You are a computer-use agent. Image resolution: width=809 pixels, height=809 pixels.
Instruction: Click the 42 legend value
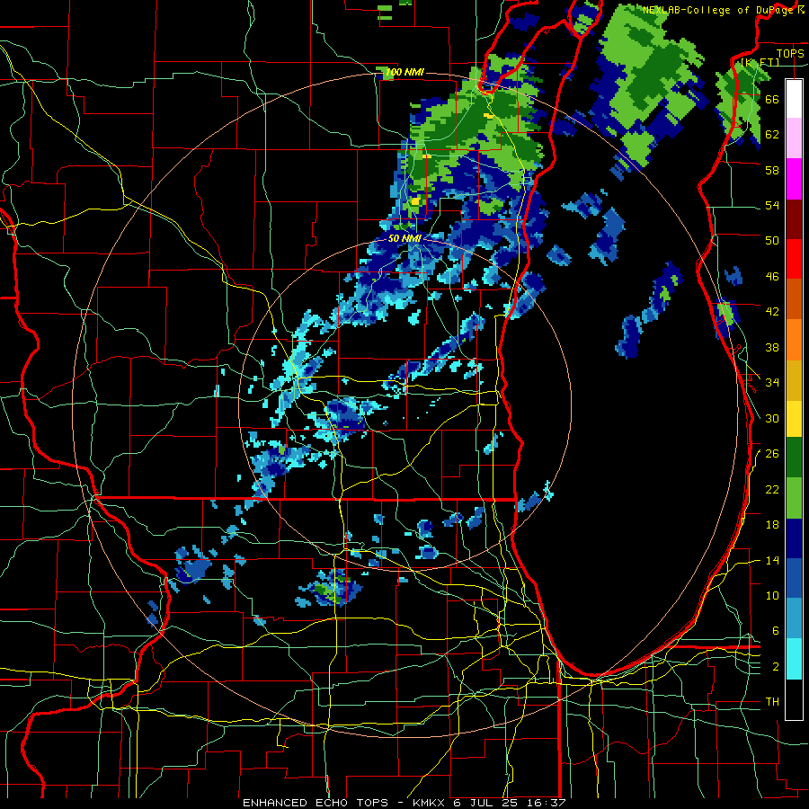pyautogui.click(x=772, y=312)
